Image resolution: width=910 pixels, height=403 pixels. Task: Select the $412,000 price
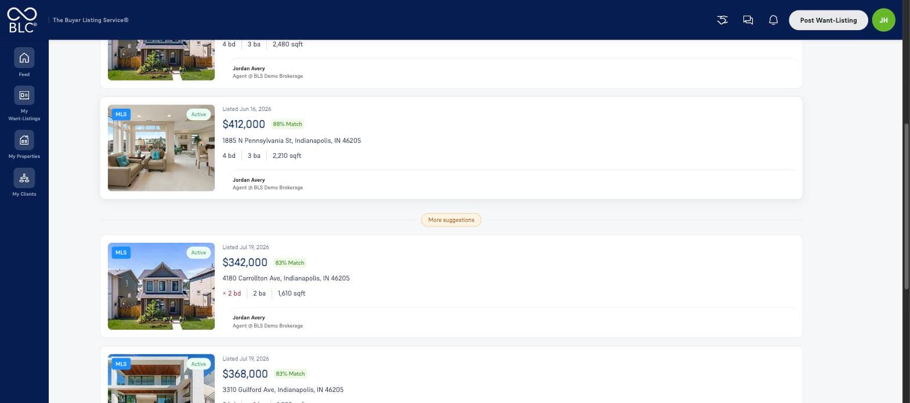[x=244, y=124]
